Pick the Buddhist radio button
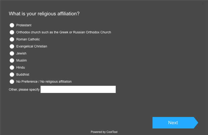Viewport: 208px width, 135px height. [x=12, y=74]
